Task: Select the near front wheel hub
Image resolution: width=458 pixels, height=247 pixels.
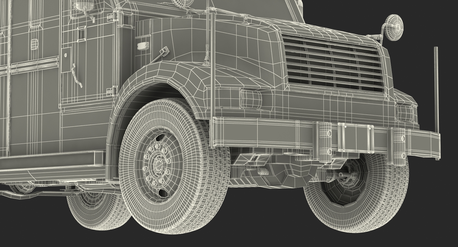Action: click(x=159, y=165)
